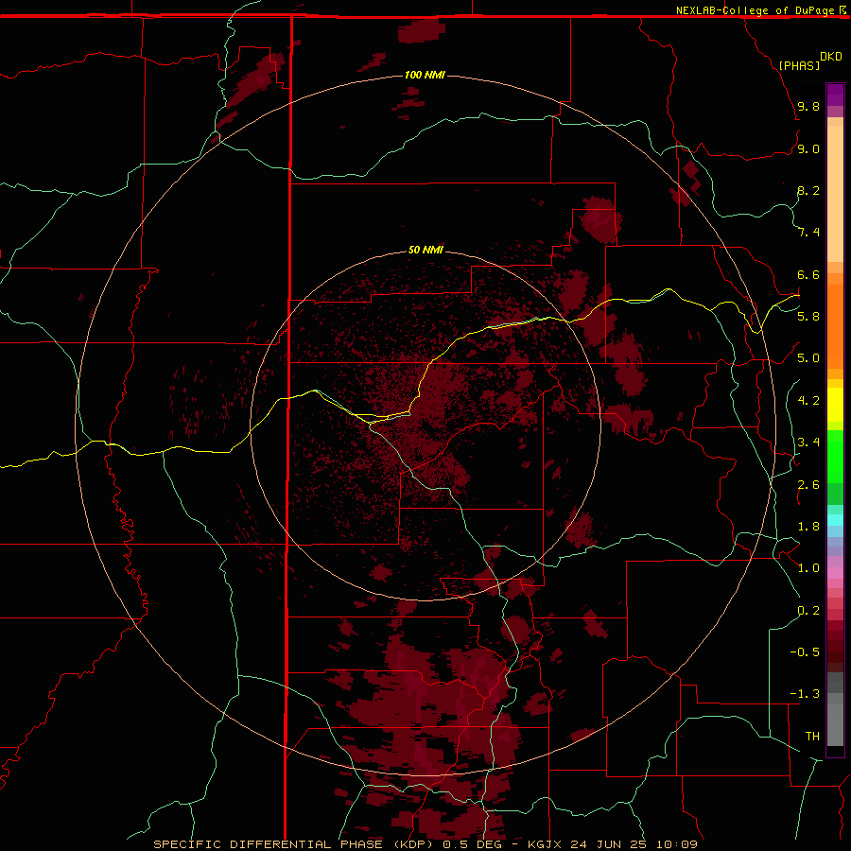Screen dimensions: 851x851
Task: Click the [PHAS] units label
Action: [x=799, y=65]
